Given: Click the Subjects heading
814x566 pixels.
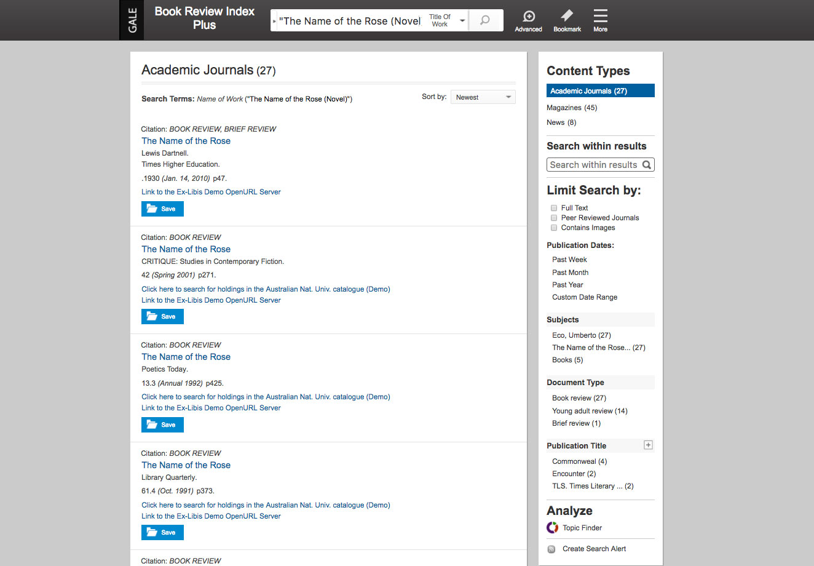Looking at the screenshot, I should (x=563, y=320).
